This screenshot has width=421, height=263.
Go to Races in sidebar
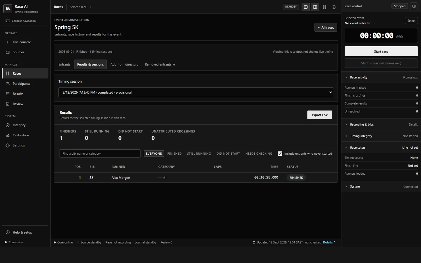point(25,74)
